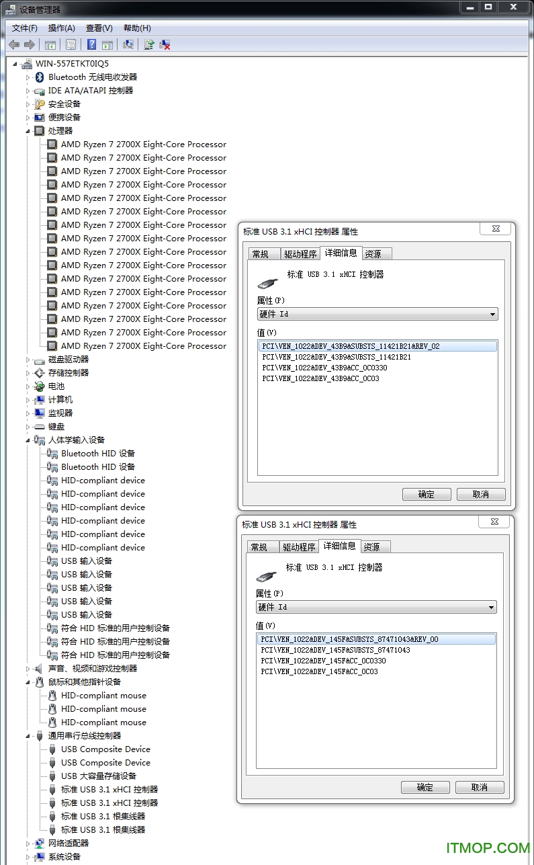534x865 pixels.
Task: Expand the 计算机 tree node
Action: pyautogui.click(x=28, y=400)
